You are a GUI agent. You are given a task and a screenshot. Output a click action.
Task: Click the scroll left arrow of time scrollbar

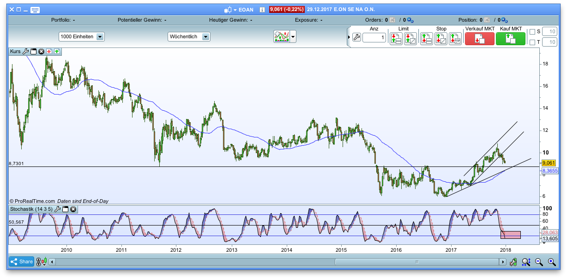tap(52, 262)
